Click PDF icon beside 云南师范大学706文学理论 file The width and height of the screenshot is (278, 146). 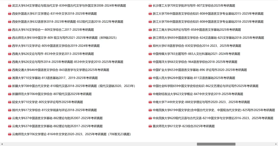point(10,134)
